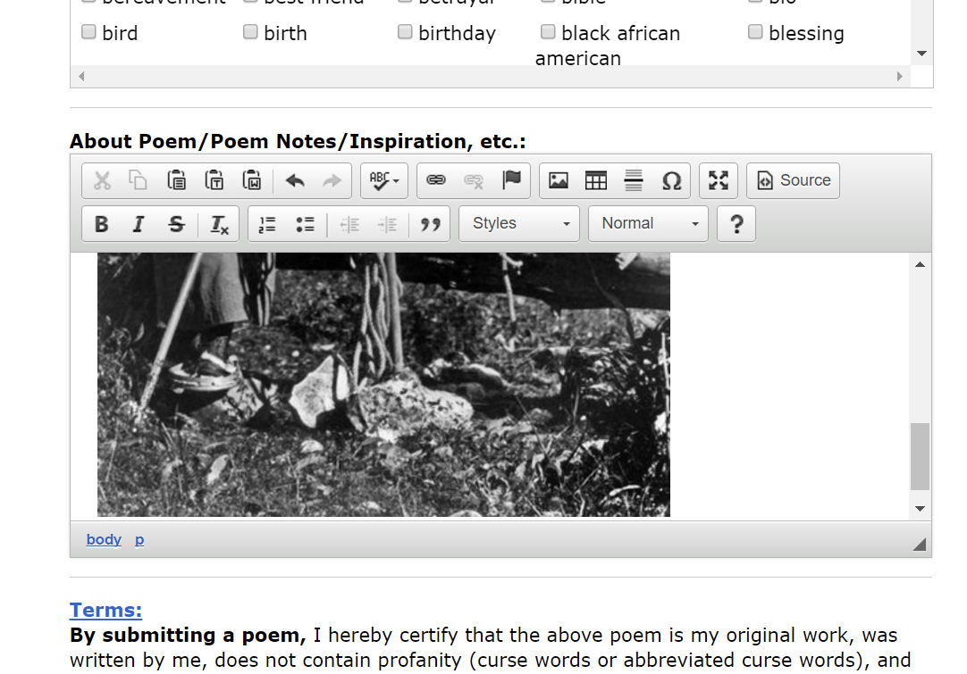Click the Cut icon in editor toolbar
Screen dimensions: 967x674
pos(103,180)
